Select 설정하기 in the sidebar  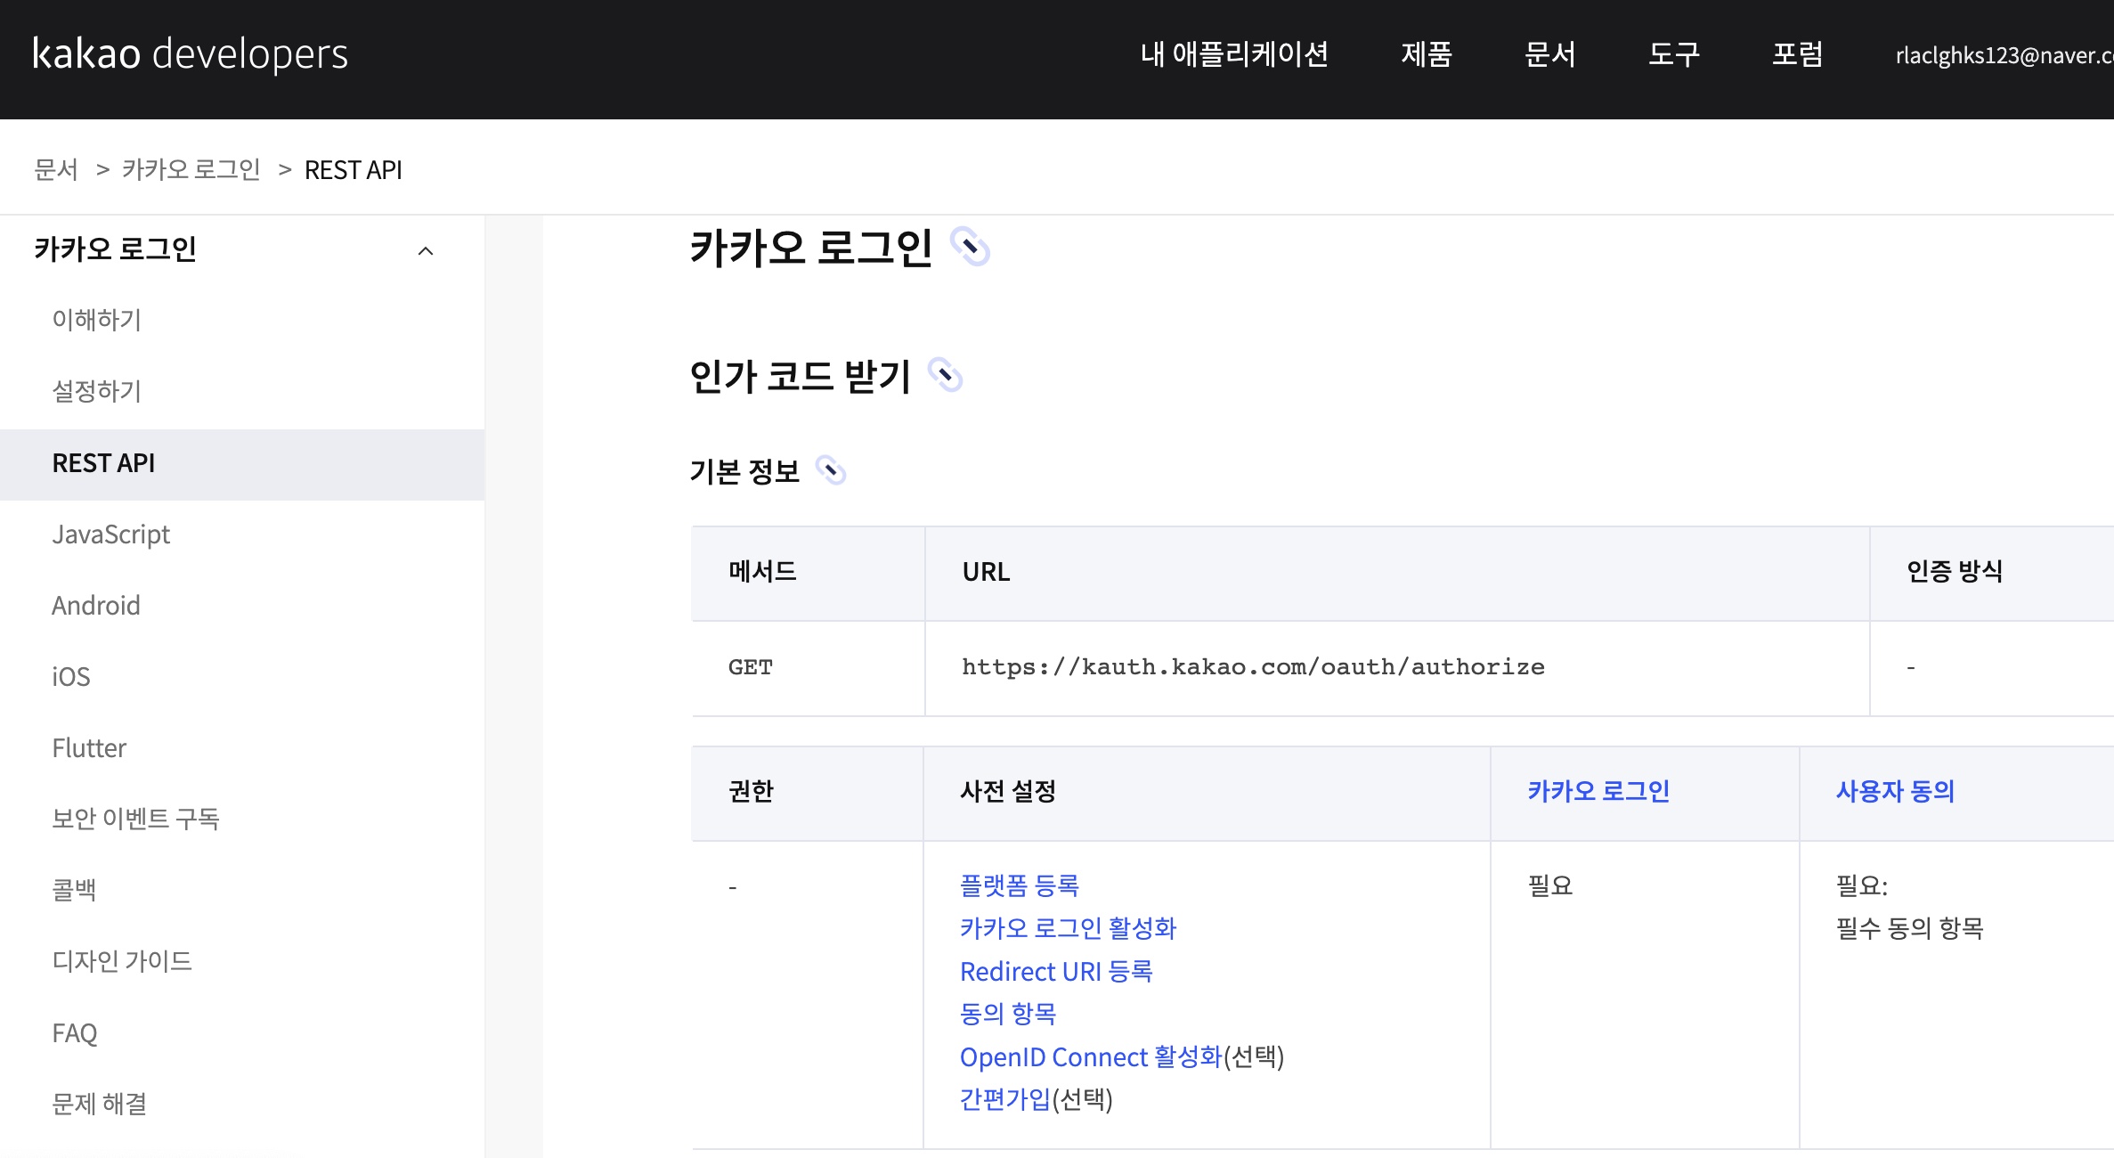(x=97, y=391)
